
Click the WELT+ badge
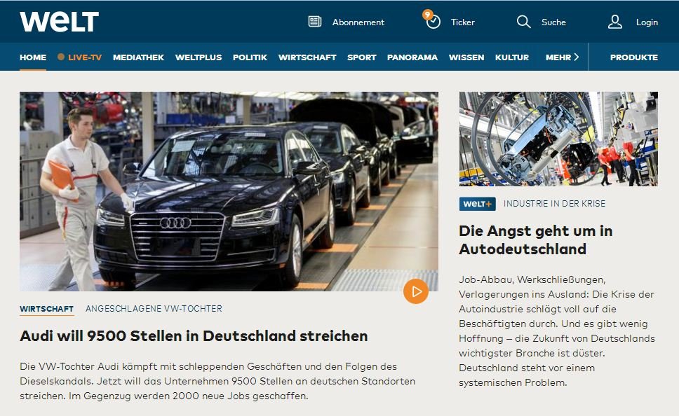point(477,204)
